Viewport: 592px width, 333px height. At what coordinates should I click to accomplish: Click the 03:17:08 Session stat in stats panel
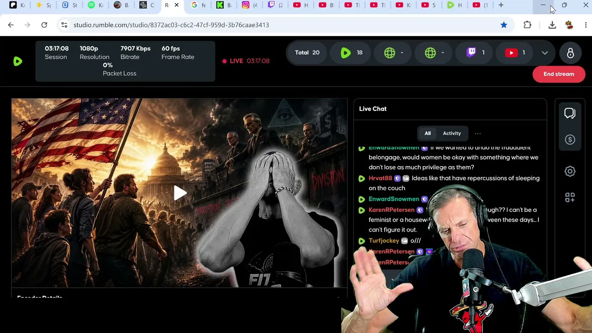(x=56, y=52)
